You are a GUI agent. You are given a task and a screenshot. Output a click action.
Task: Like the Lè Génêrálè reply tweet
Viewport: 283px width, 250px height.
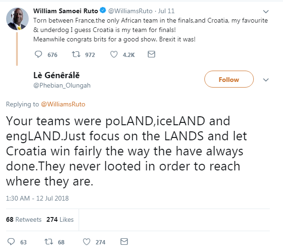[86, 242]
